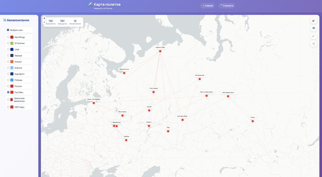322x177 pixels.
Task: Click the Нарьян-Мар airport marker
Action: 160,51
